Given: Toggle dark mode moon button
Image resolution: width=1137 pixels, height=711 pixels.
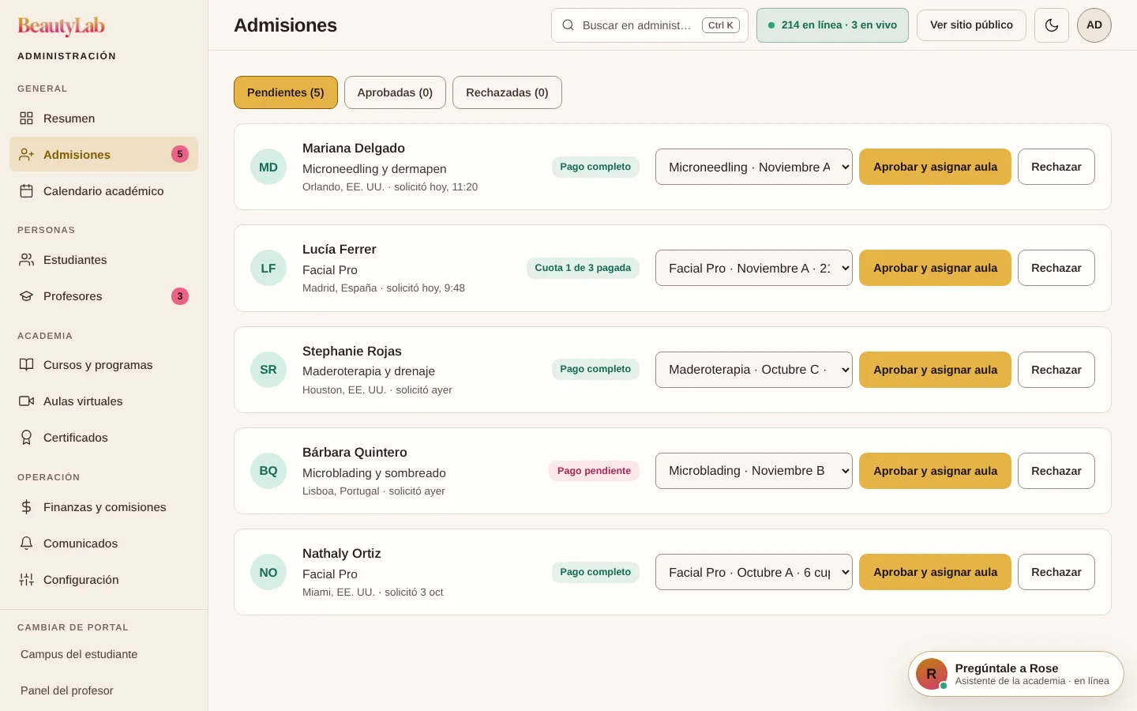Looking at the screenshot, I should point(1052,25).
